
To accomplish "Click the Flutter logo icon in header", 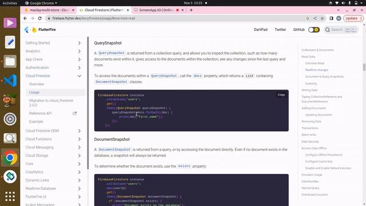I will [x=26, y=30].
